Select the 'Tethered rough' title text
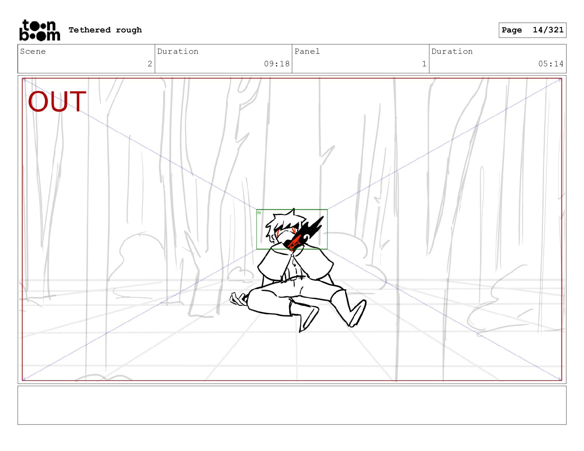Viewport: 584px width, 451px height. (x=105, y=30)
